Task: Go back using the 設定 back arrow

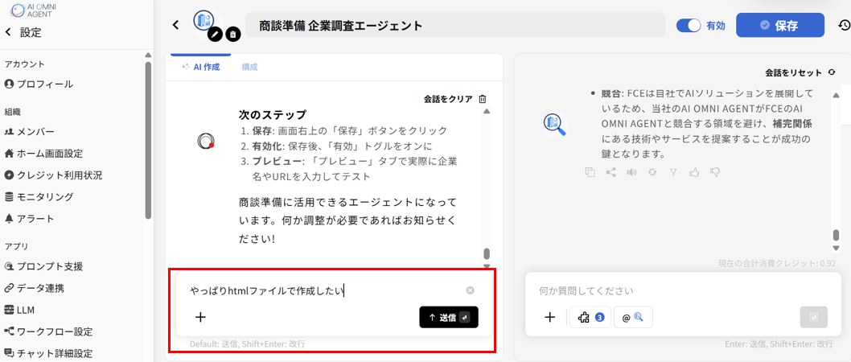Action: 8,32
